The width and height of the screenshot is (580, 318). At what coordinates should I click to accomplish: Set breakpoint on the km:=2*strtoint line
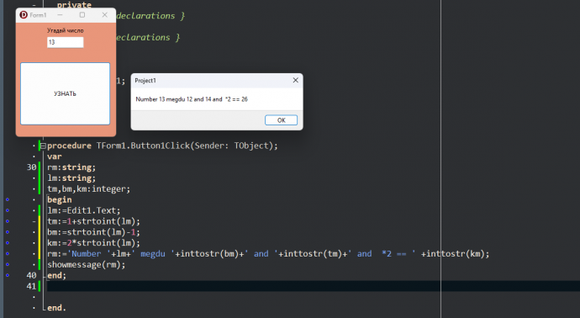coord(8,243)
